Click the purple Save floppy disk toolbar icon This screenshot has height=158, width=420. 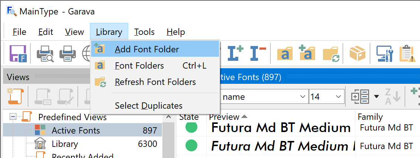click(x=18, y=54)
